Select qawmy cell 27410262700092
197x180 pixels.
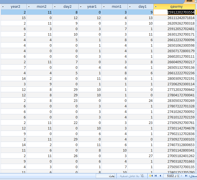point(174,112)
